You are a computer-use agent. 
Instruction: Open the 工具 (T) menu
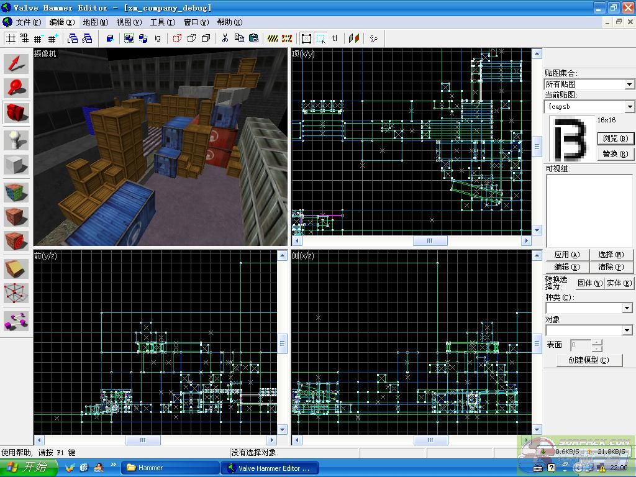(x=162, y=22)
